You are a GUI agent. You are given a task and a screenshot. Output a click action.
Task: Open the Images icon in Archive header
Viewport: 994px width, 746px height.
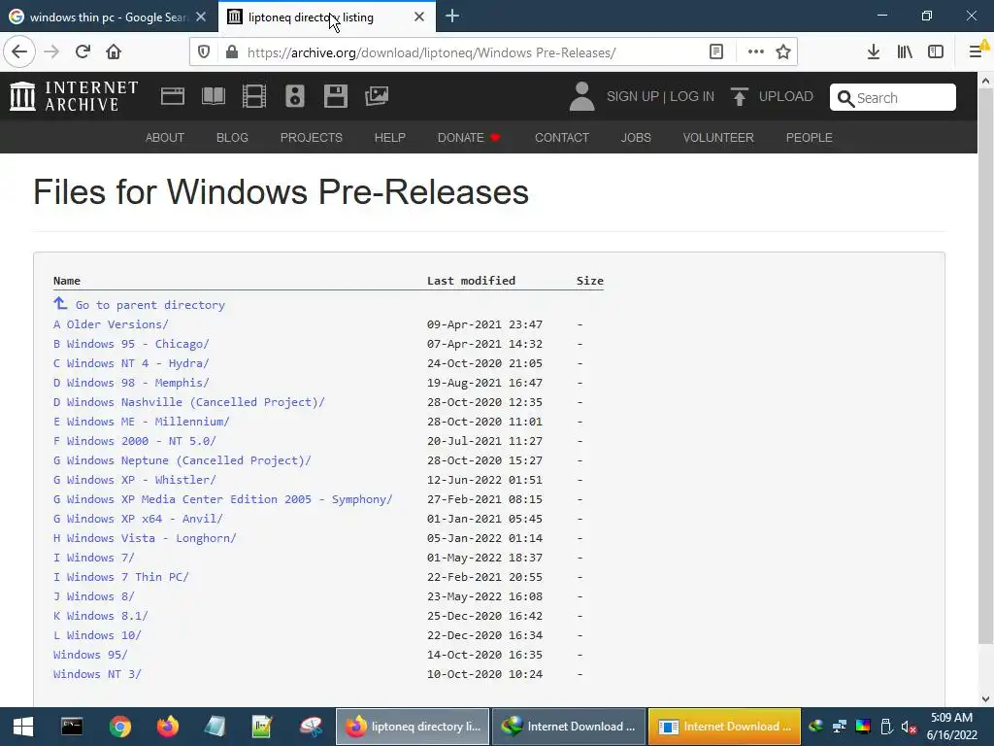point(377,96)
